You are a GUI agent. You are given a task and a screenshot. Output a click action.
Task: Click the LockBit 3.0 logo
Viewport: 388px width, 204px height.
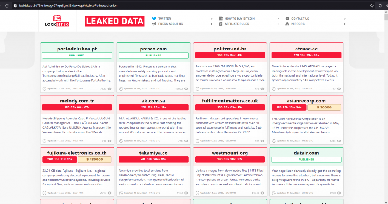point(58,21)
